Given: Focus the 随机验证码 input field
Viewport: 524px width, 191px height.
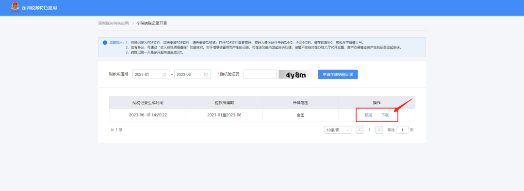Looking at the screenshot, I should pyautogui.click(x=260, y=75).
